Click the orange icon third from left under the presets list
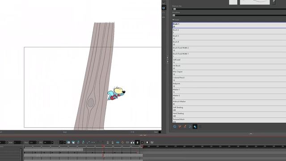The width and height of the screenshot is (286, 161). click(x=185, y=127)
